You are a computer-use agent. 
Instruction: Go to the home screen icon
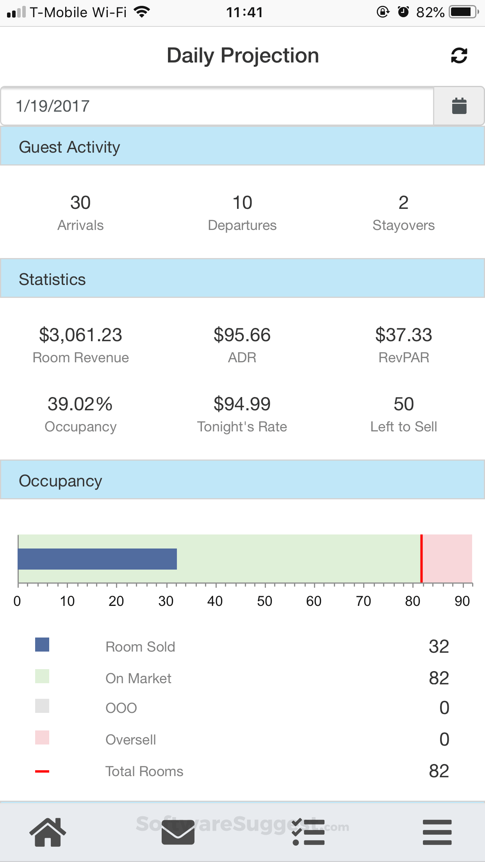tap(48, 832)
